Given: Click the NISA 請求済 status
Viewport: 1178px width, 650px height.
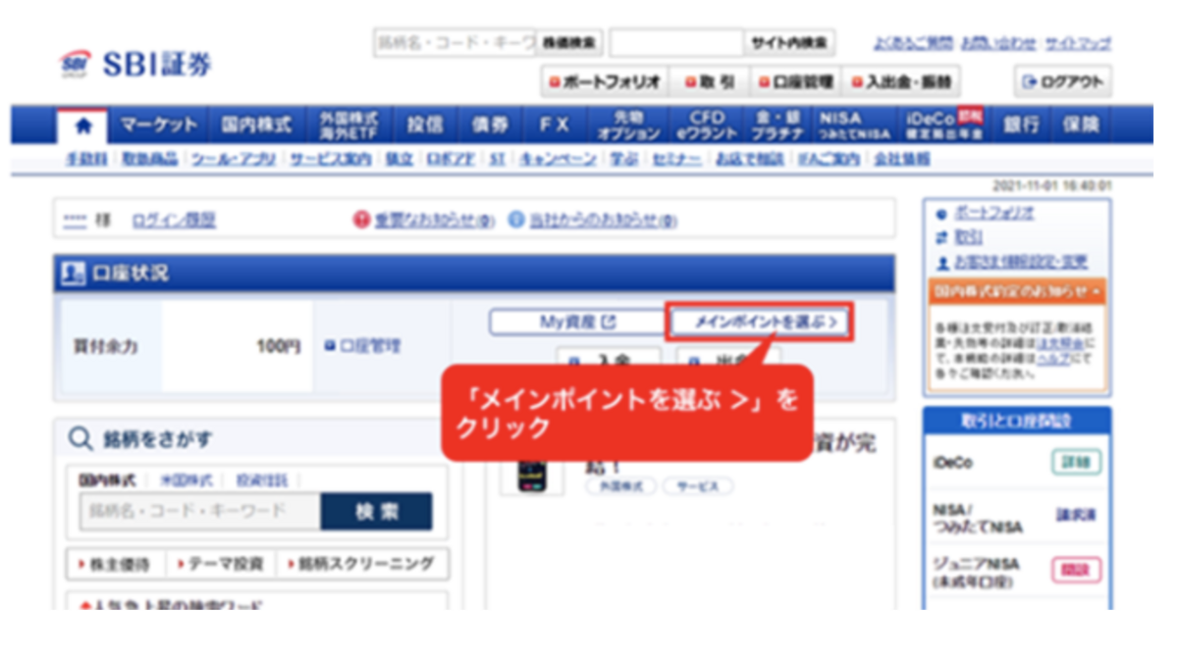Looking at the screenshot, I should coord(1077,516).
